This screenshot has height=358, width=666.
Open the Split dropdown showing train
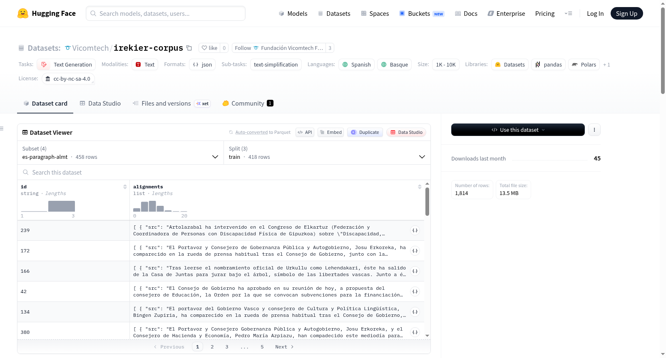327,153
